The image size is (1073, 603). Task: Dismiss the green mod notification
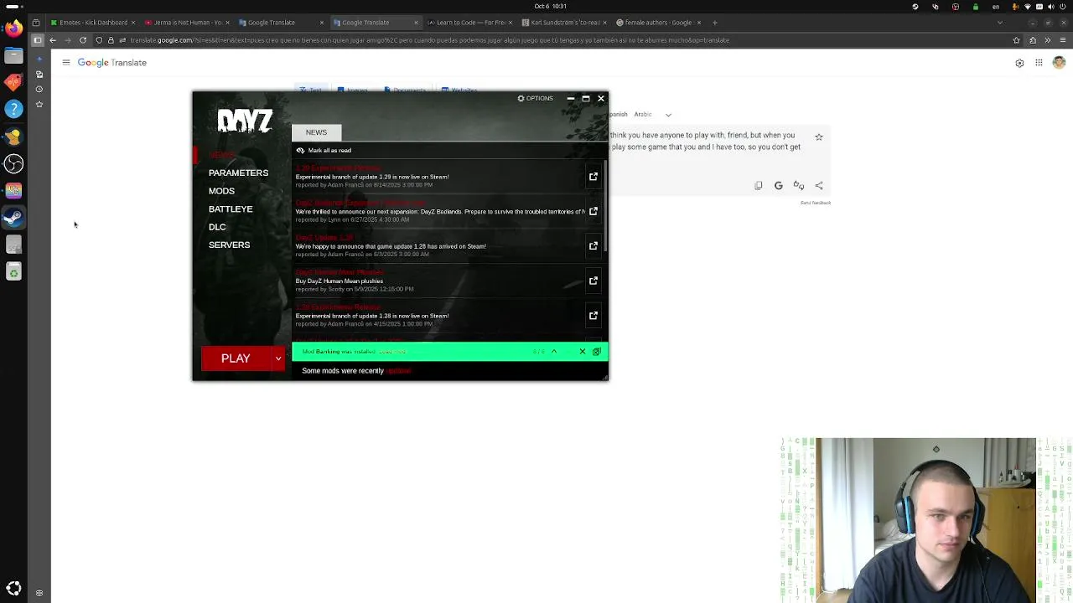coord(583,351)
